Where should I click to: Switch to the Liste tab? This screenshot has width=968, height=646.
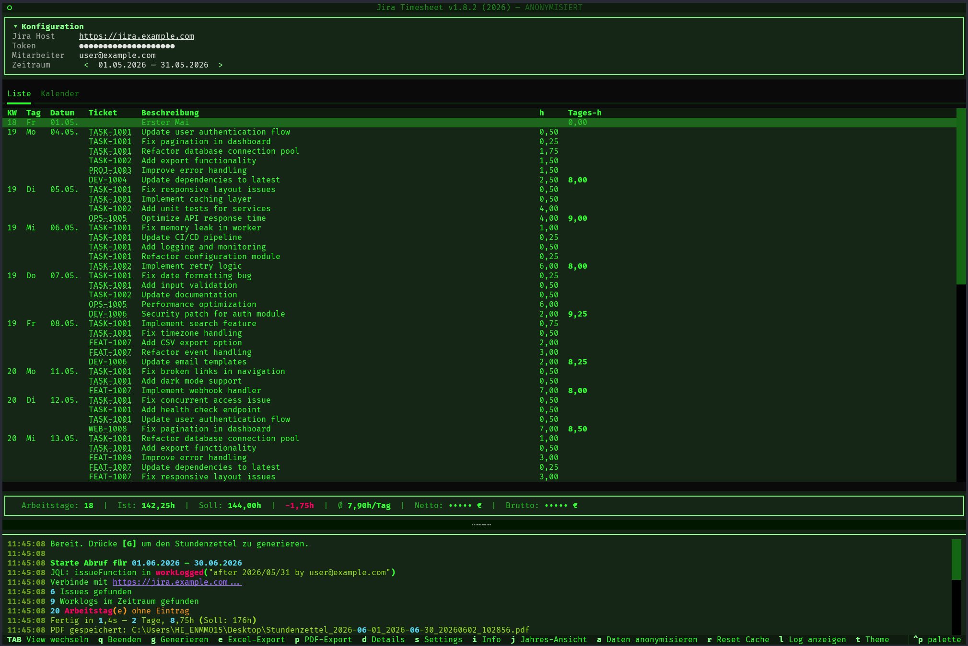[x=19, y=93]
